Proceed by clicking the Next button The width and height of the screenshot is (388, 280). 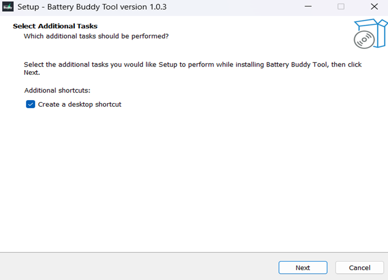[303, 268]
